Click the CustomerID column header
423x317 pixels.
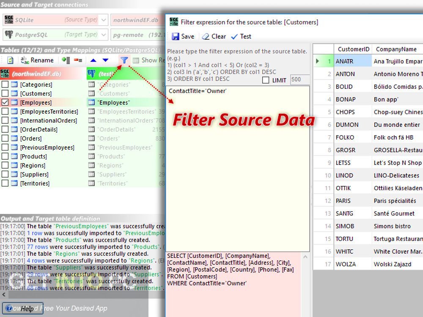coord(353,49)
